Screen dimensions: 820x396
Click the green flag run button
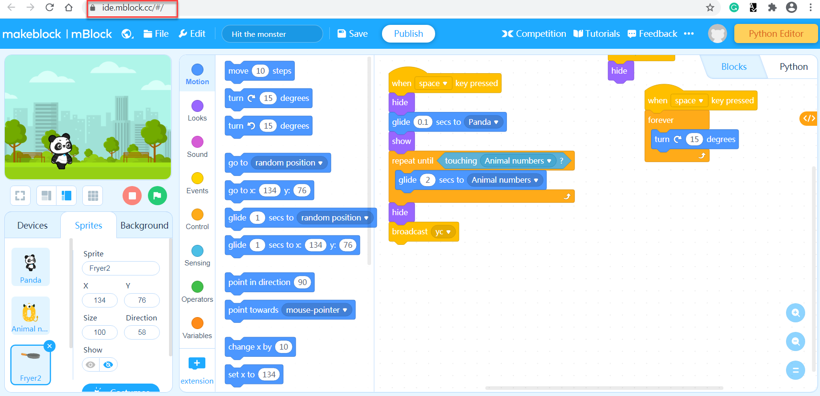coord(157,196)
